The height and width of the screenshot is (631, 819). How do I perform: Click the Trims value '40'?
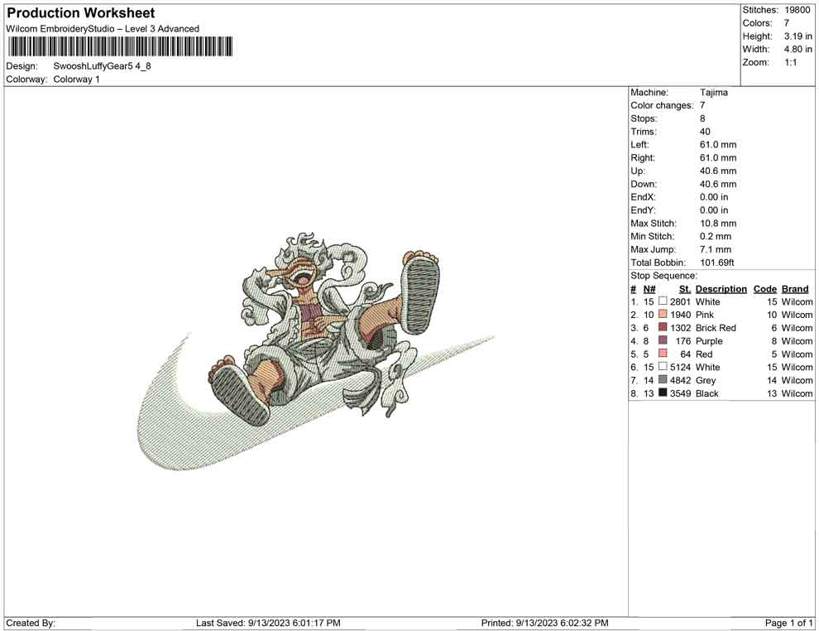point(705,132)
